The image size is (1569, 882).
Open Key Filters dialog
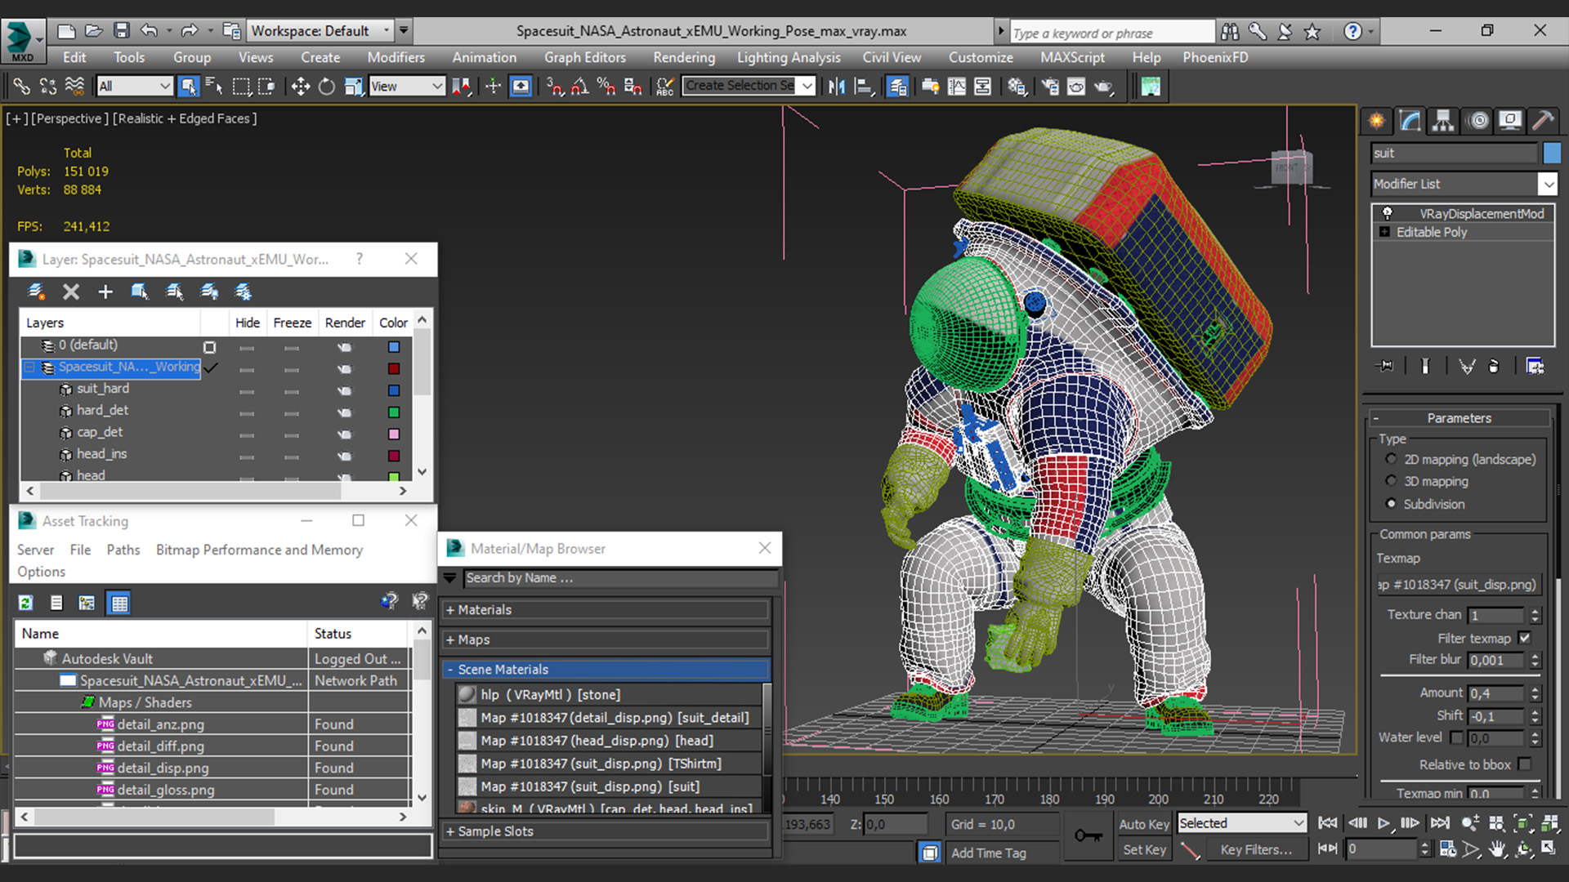pyautogui.click(x=1256, y=850)
